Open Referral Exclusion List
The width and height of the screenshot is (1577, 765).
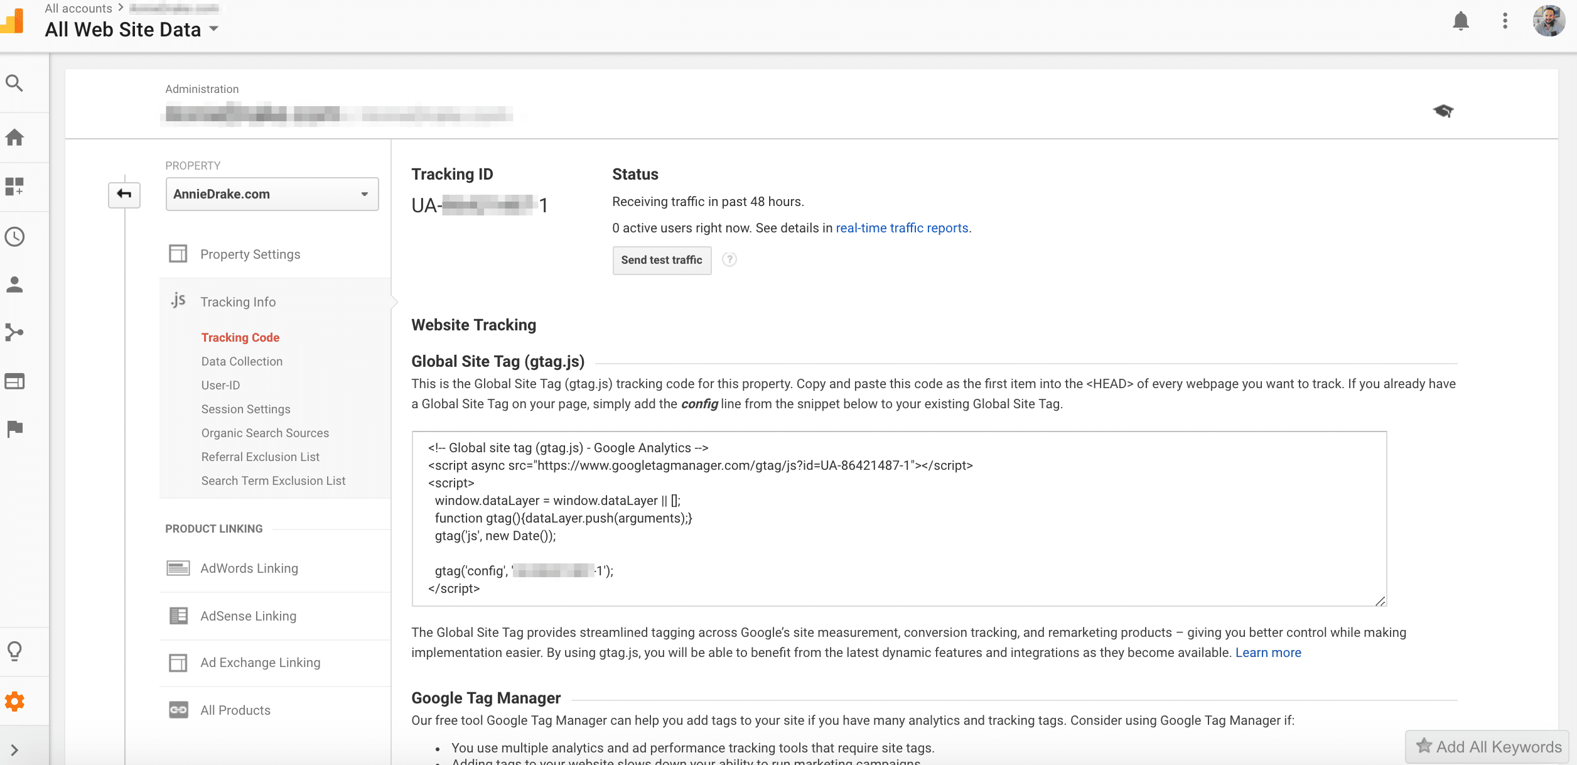(x=260, y=457)
